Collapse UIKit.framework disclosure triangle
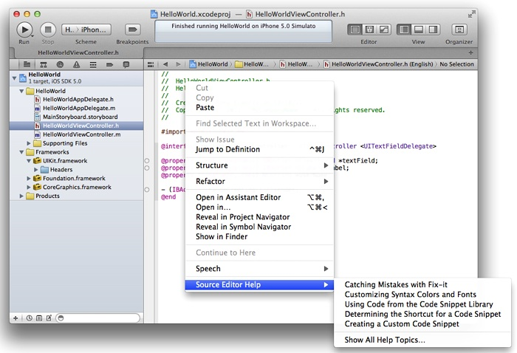 (29, 161)
